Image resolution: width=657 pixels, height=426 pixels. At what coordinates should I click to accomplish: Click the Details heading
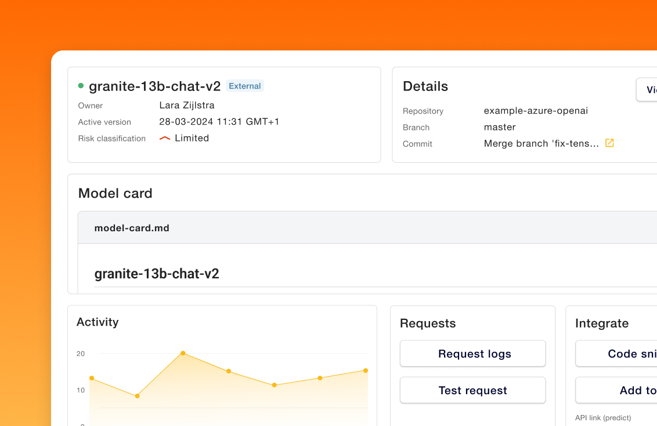[425, 86]
